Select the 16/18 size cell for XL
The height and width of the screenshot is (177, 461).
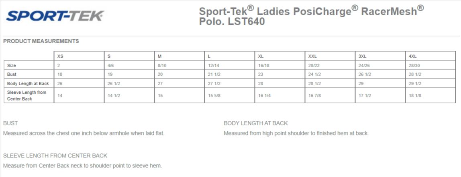tap(263, 65)
